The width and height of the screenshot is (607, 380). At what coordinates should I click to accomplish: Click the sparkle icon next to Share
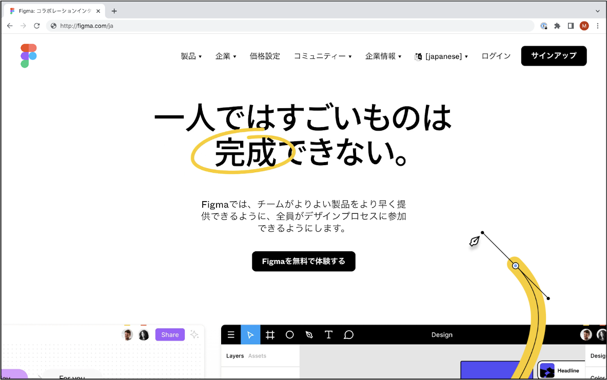click(194, 334)
